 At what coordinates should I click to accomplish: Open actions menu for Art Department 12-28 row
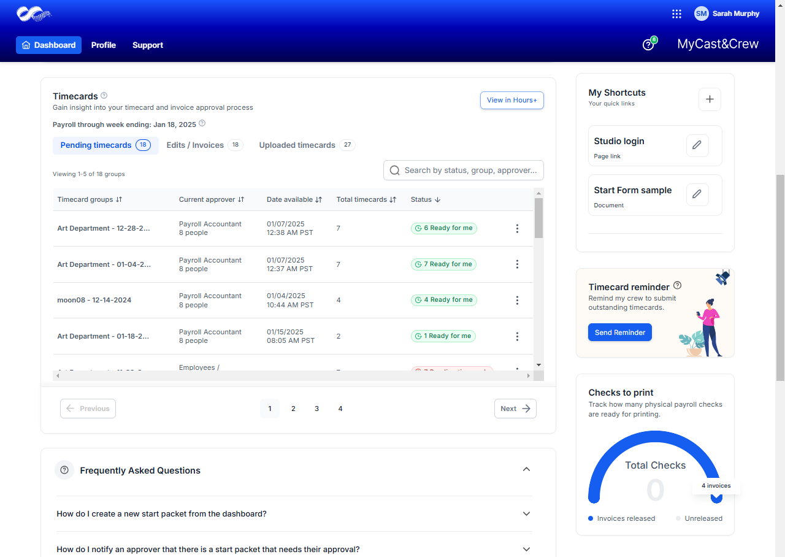coord(517,228)
